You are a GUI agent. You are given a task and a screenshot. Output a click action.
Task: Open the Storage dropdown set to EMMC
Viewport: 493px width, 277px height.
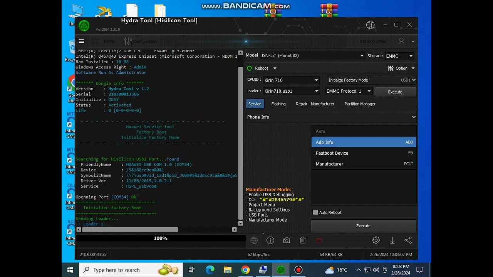click(x=399, y=56)
